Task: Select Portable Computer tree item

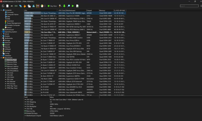Action: (13, 25)
